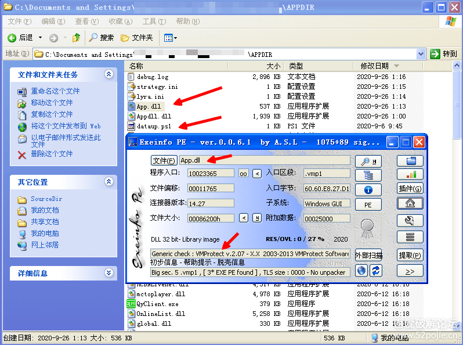Click the three-lines menu icon button

[x=410, y=237]
